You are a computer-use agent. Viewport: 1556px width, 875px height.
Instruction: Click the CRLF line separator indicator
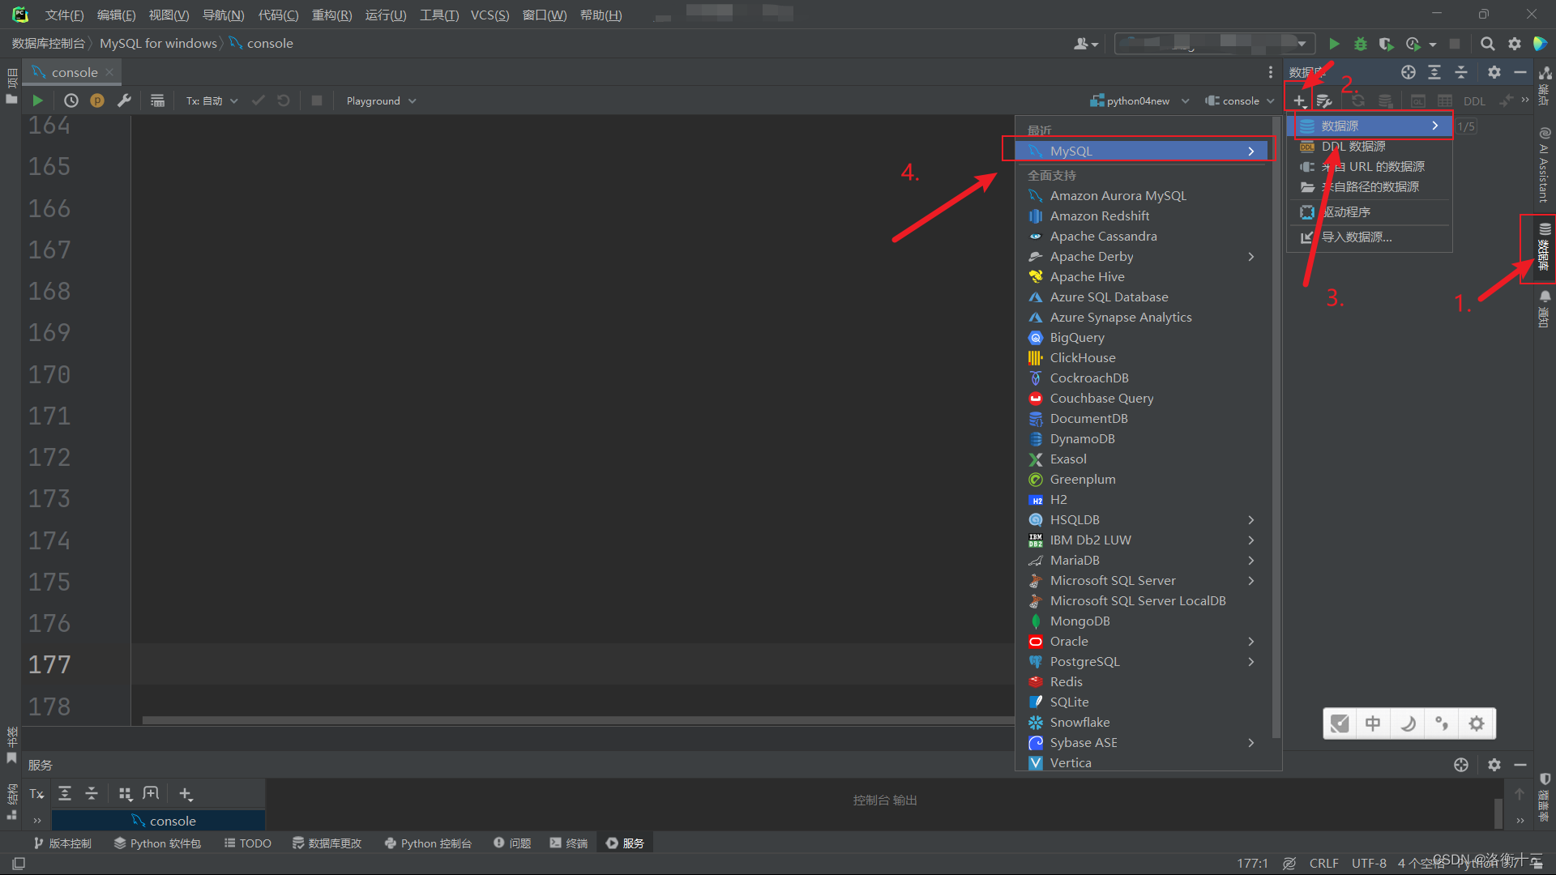(1323, 863)
